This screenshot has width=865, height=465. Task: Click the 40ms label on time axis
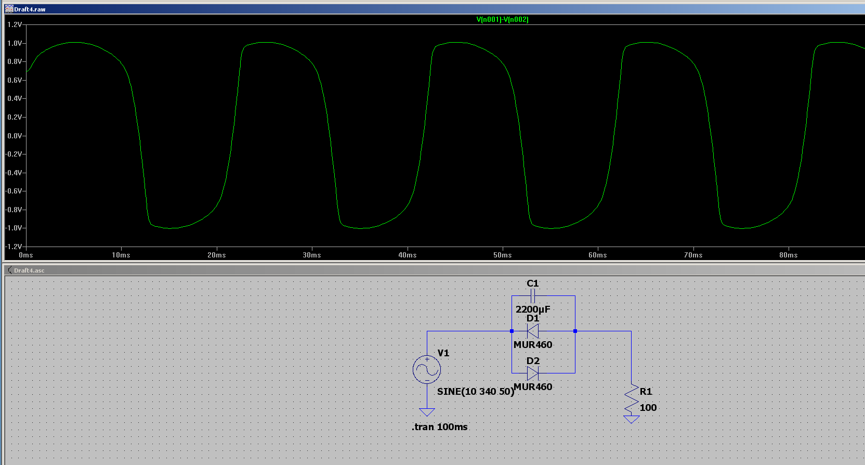tap(408, 255)
